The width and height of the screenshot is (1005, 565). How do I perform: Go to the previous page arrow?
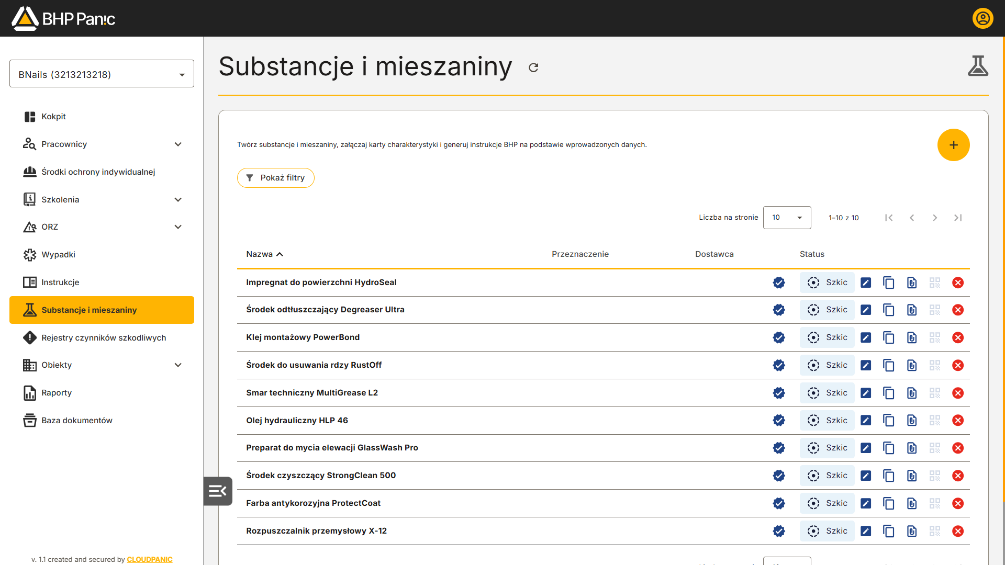tap(912, 218)
